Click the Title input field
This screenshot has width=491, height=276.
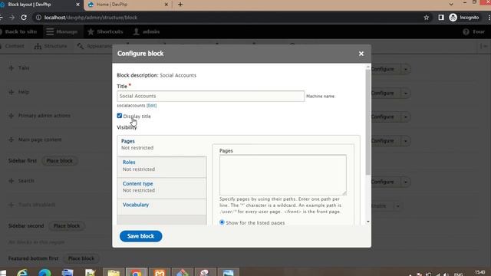tap(210, 96)
